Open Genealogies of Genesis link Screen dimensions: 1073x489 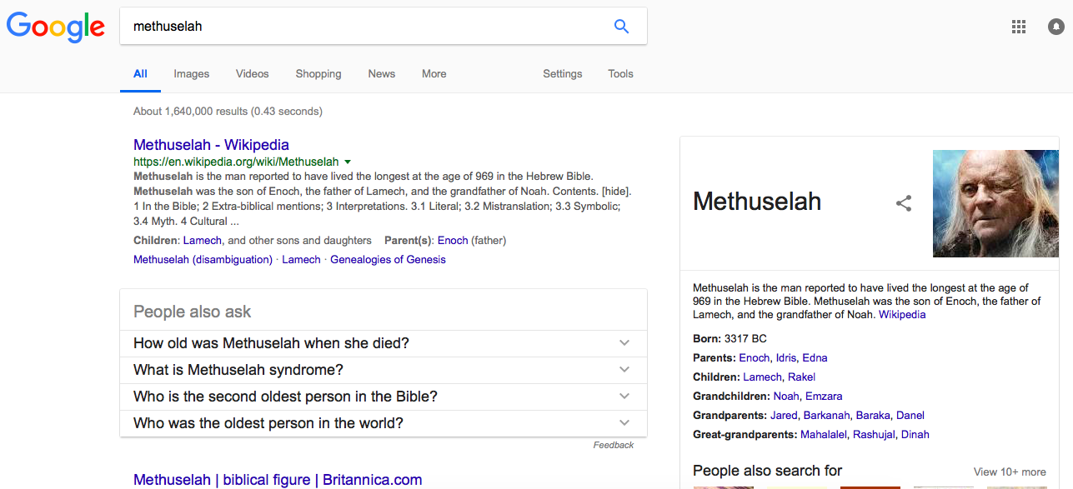pyautogui.click(x=388, y=260)
